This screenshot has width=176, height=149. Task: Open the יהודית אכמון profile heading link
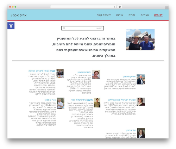pyautogui.click(x=84, y=72)
